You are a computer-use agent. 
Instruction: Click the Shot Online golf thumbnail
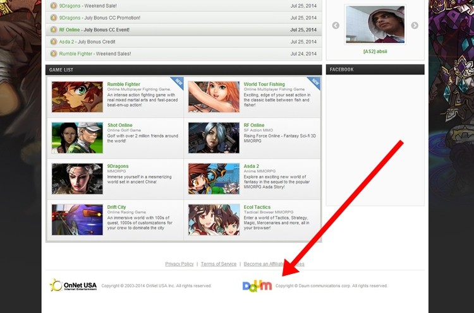[77, 138]
